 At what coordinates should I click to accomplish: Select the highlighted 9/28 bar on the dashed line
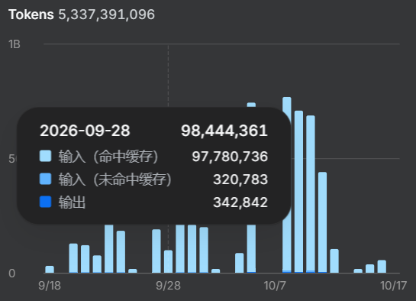click(168, 261)
